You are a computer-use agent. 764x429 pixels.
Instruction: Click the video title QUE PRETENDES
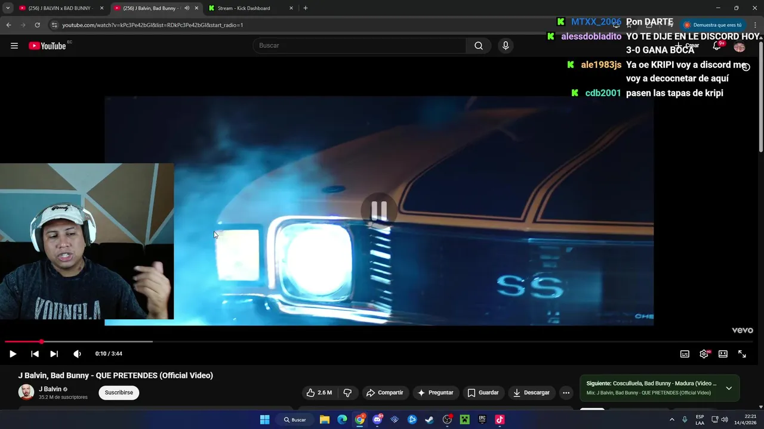point(115,375)
